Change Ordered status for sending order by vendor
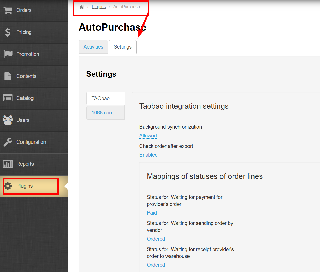Viewport: 320px width, 272px height. coord(156,239)
